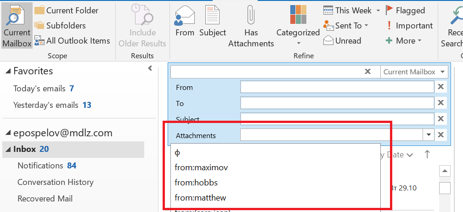Open Today's emails favorite folder
This screenshot has height=212, width=463.
pyautogui.click(x=40, y=89)
